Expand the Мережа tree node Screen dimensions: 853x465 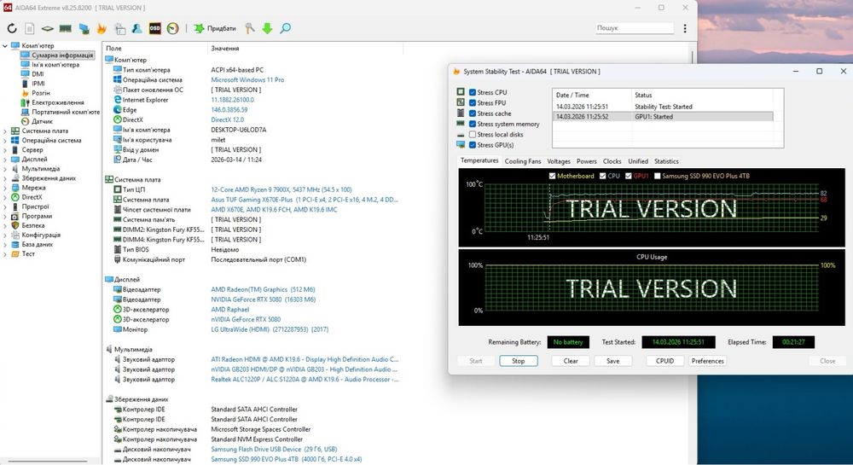click(x=5, y=188)
